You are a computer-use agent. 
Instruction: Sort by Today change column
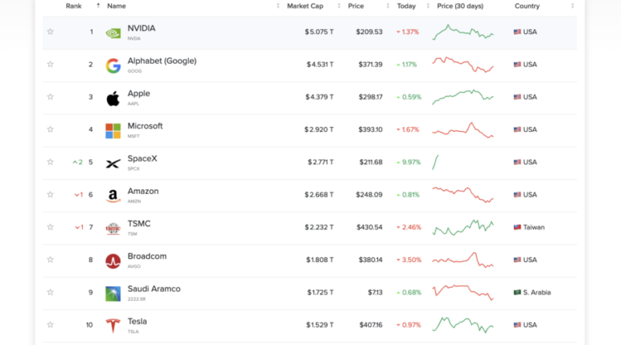[x=406, y=6]
